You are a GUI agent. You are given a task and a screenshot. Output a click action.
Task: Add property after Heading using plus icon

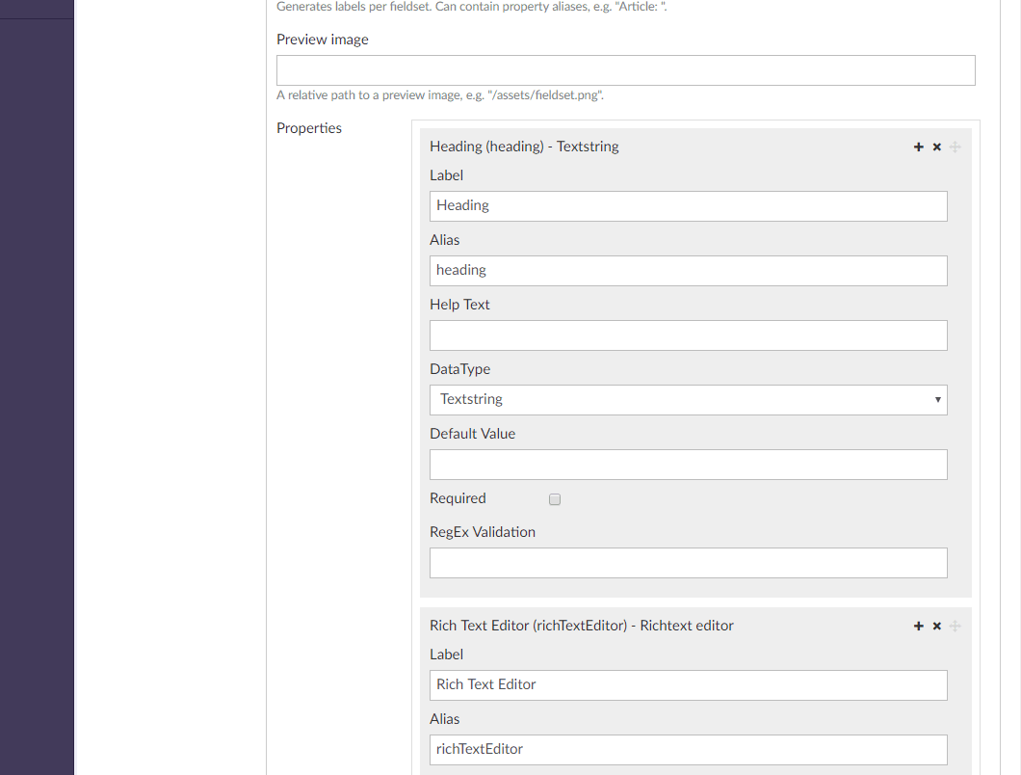tap(918, 147)
